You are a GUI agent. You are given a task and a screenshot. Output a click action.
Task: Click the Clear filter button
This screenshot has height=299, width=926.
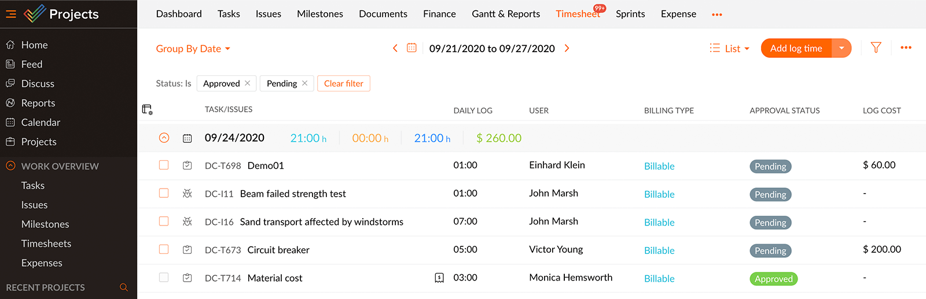(344, 83)
